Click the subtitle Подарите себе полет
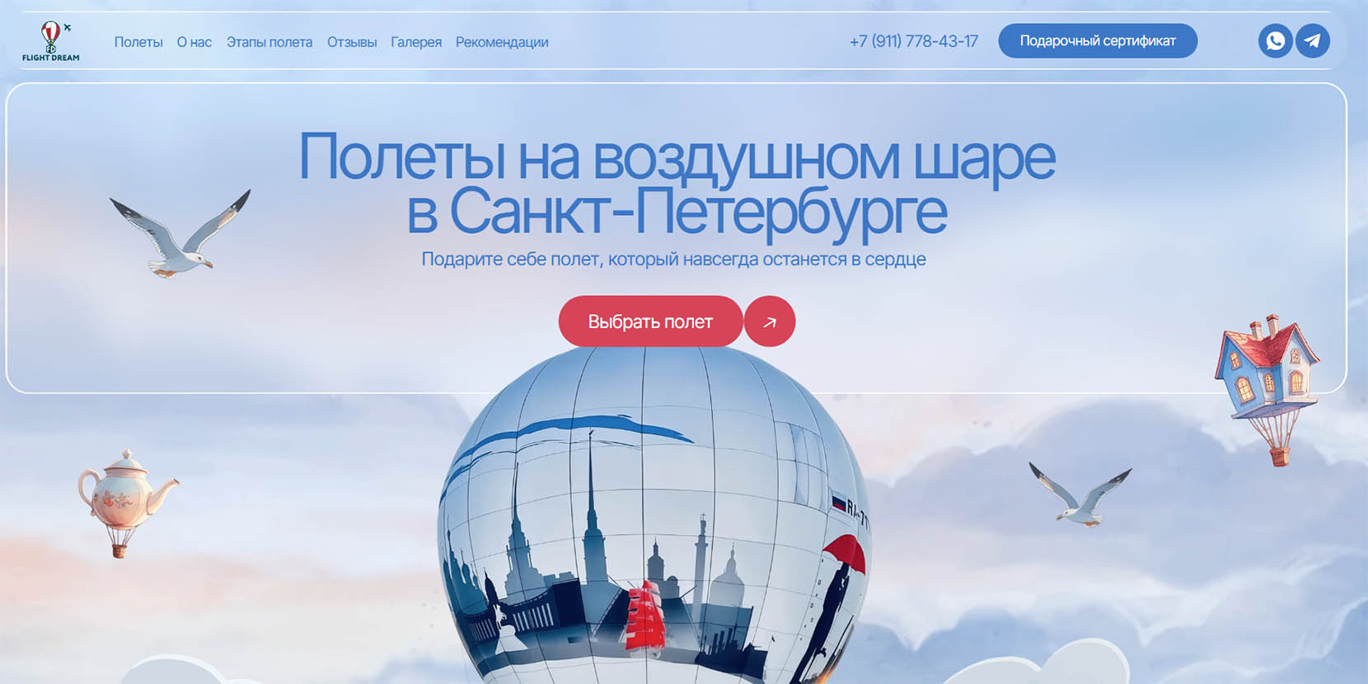This screenshot has width=1368, height=684. pos(673,259)
